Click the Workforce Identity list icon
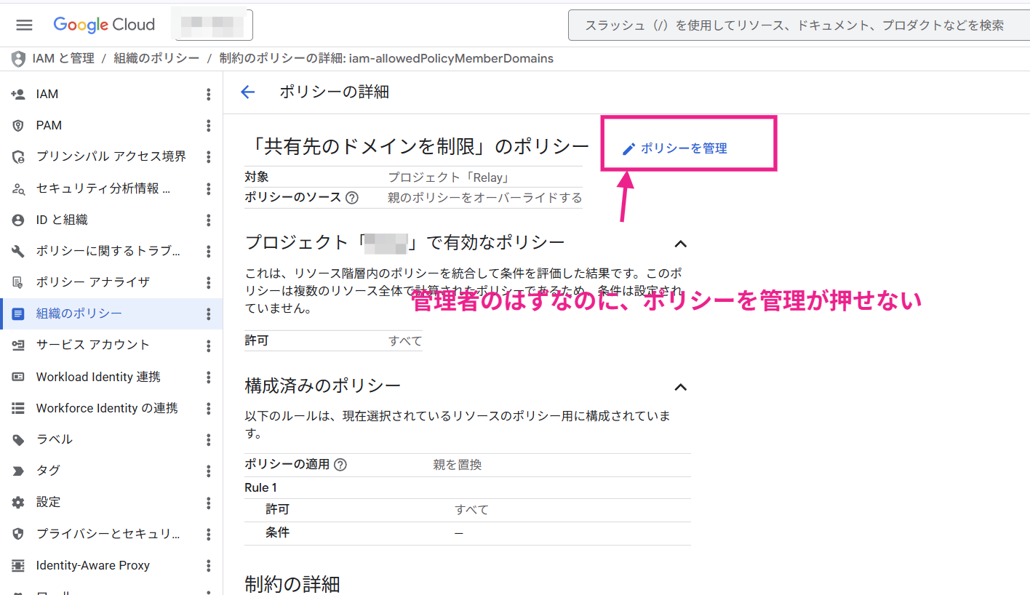Screen dimensions: 1030x595 point(19,408)
